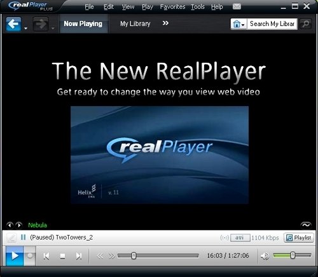This screenshot has height=277, width=318.
Task: Click the green volume slider
Action: 292,255
